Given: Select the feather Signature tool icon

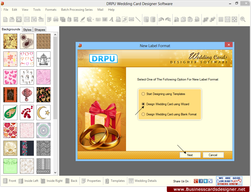Looking at the screenshot, I should [83, 20].
